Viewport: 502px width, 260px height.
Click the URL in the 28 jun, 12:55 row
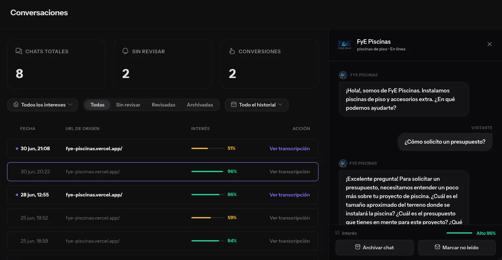coord(94,195)
